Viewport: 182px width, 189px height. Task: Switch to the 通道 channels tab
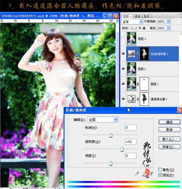[x=138, y=17]
